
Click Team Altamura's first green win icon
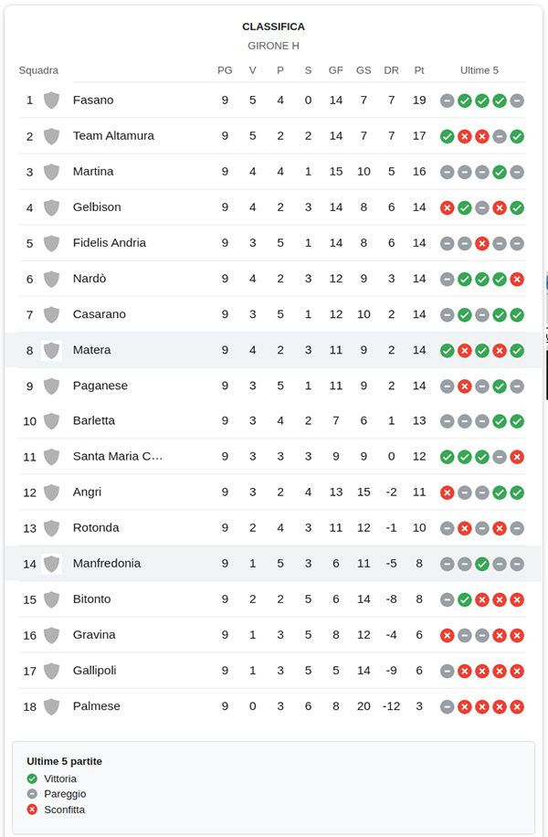tap(448, 137)
